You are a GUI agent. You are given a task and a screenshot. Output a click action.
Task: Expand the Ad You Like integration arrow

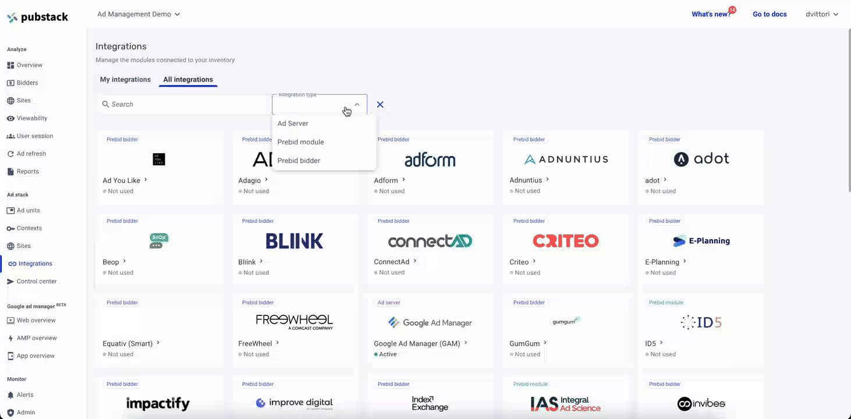[146, 180]
